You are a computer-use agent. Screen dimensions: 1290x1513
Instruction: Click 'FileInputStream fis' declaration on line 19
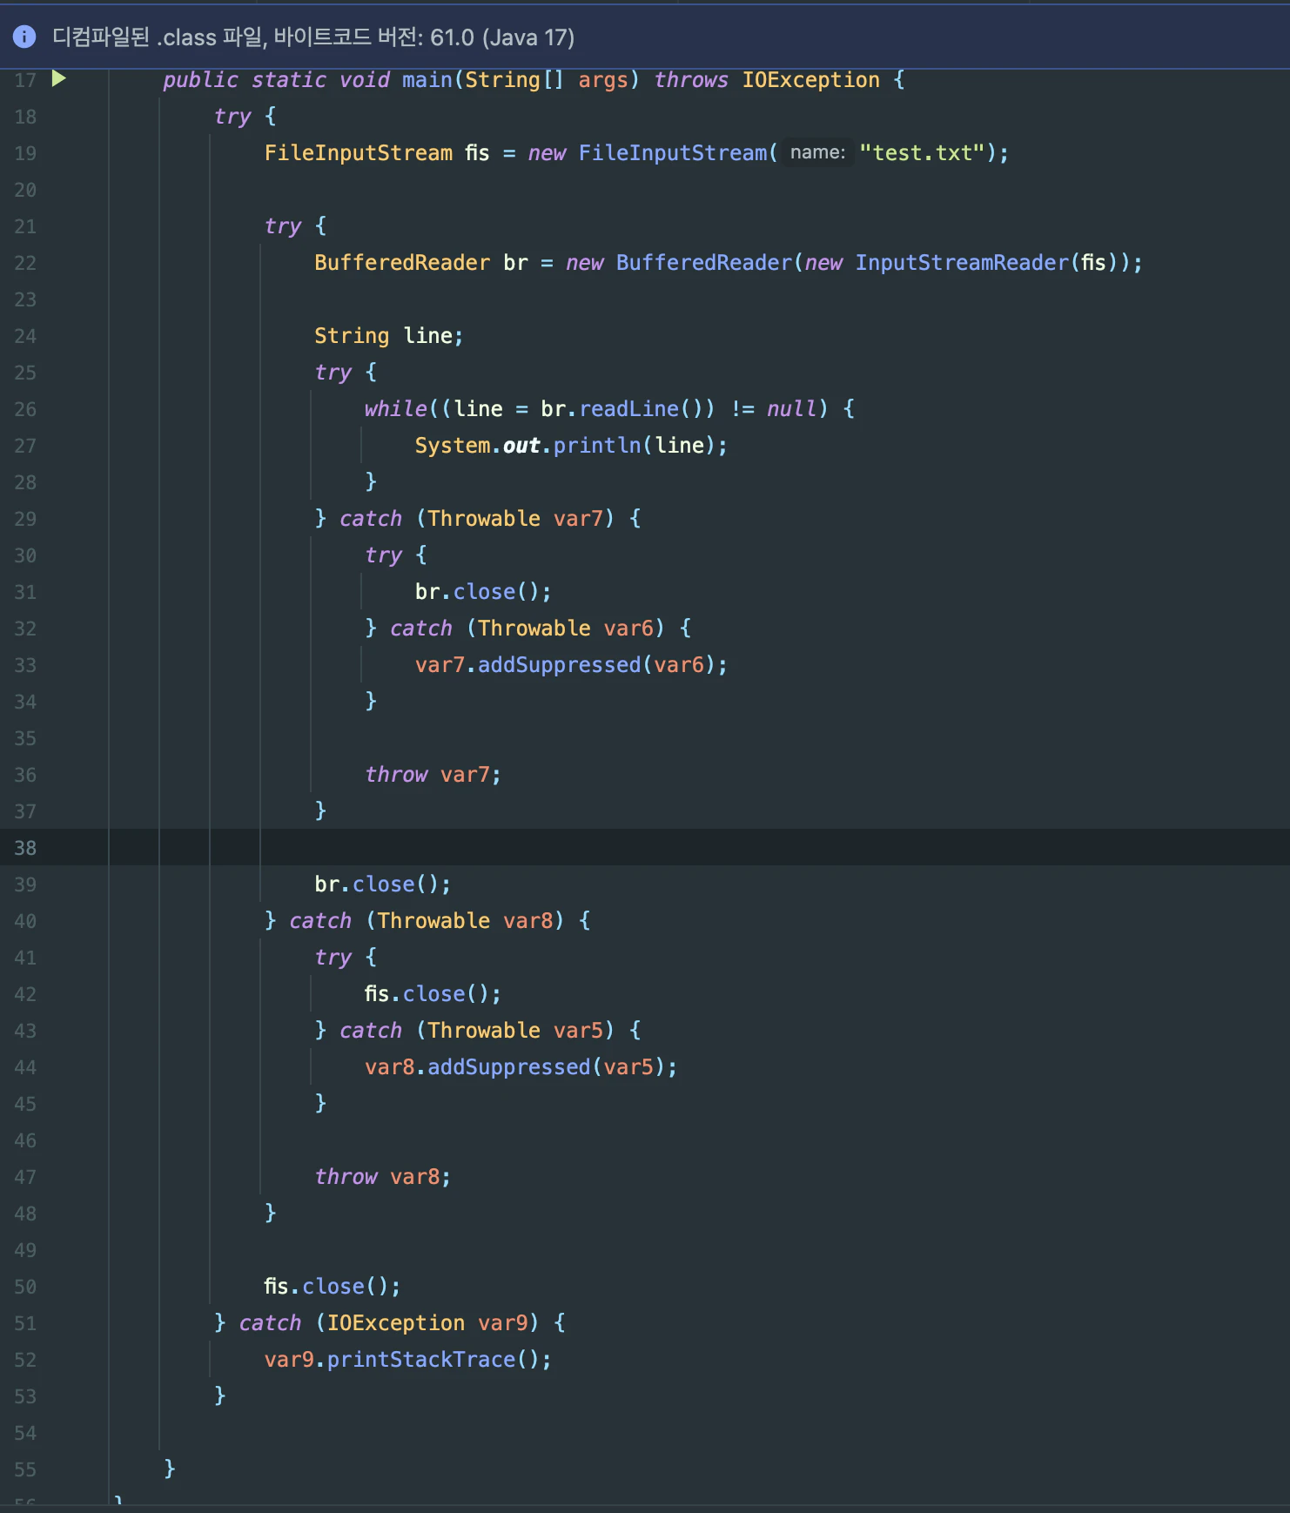tap(377, 153)
